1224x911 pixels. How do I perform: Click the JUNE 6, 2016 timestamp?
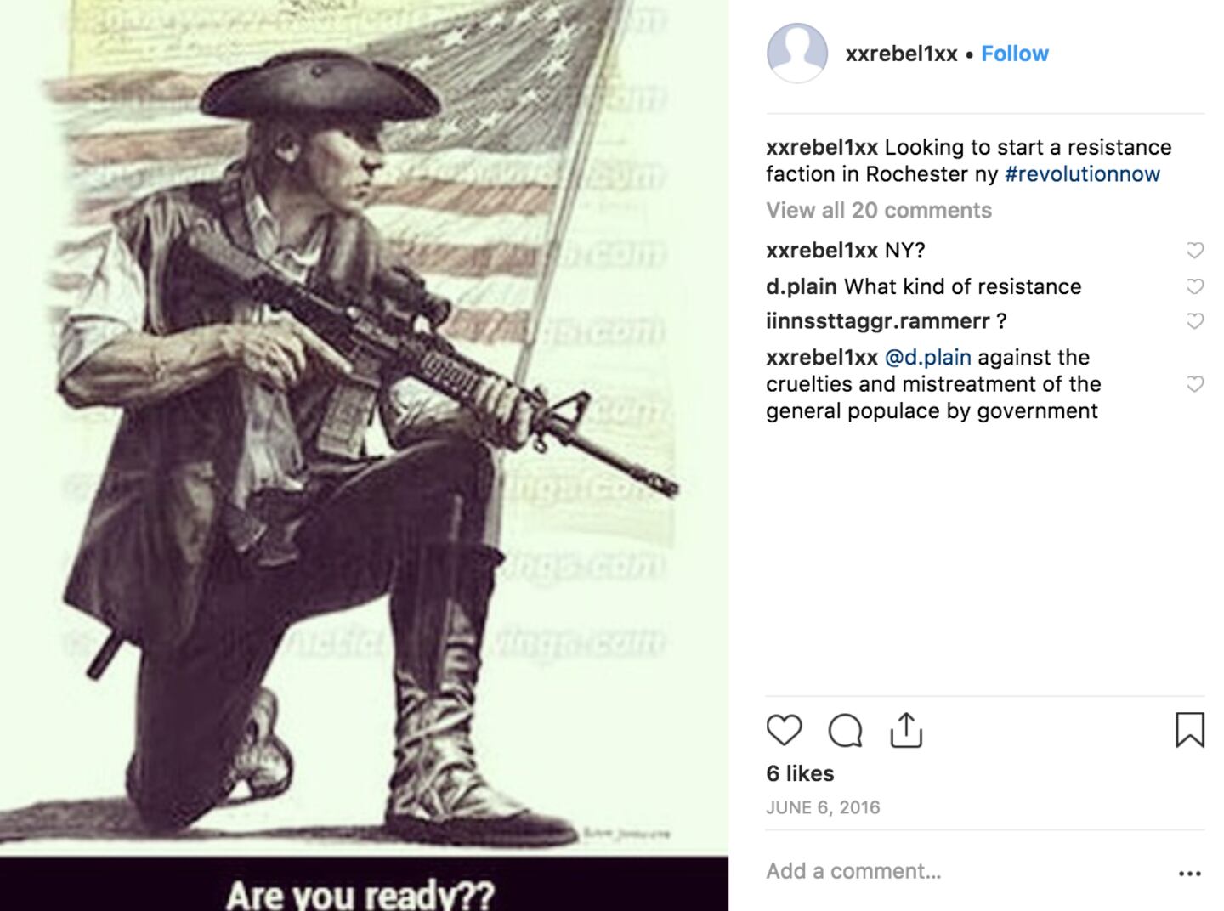tap(823, 806)
